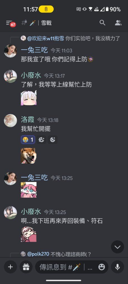Add a reaction with the smiley-plus icon
The image size is (128, 284).
point(52,140)
